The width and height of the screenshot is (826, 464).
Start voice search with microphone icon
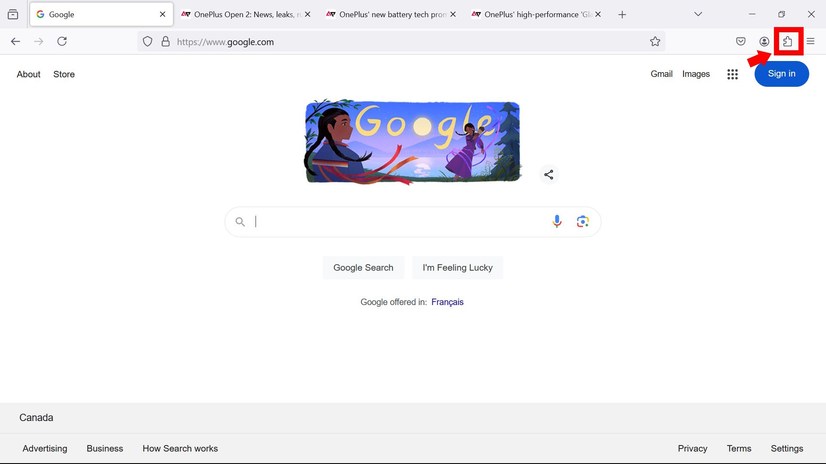557,221
